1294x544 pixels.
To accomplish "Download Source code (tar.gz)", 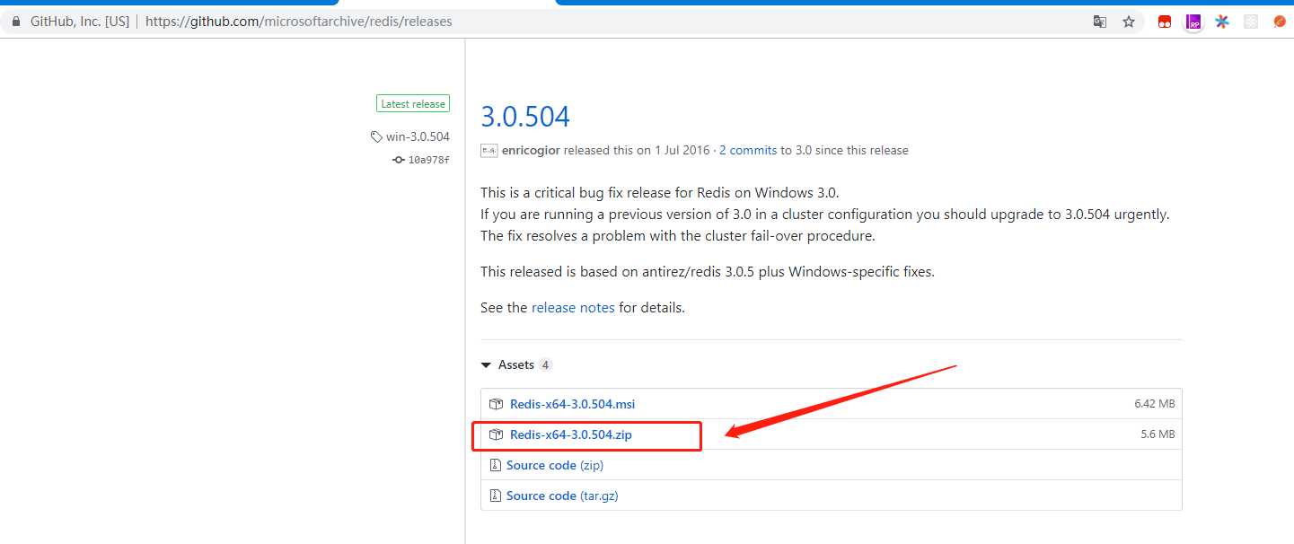I will (562, 496).
